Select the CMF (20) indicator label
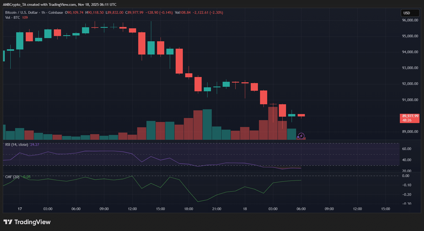The height and width of the screenshot is (231, 424). click(12, 177)
